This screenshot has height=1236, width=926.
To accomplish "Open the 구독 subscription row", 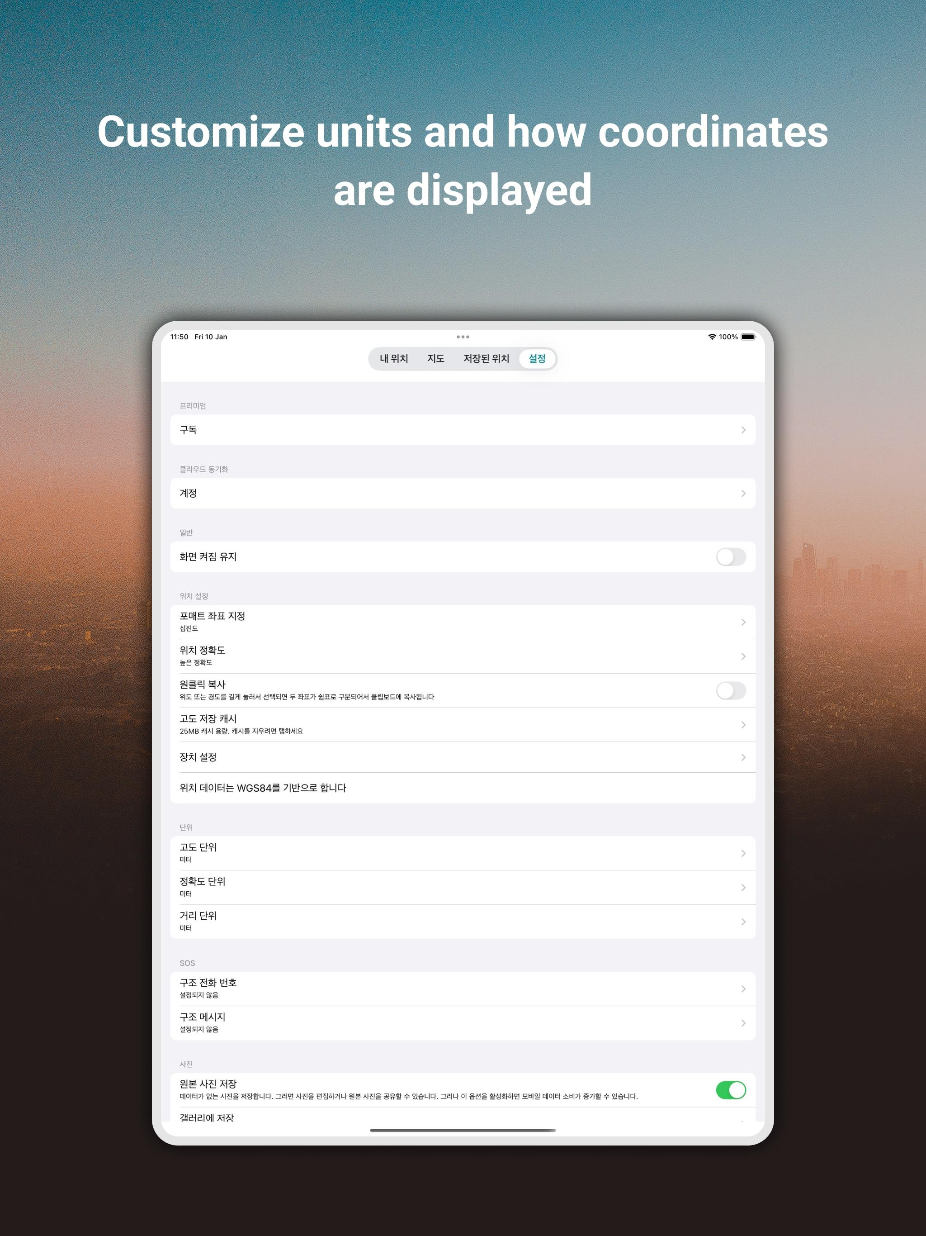I will [x=463, y=430].
